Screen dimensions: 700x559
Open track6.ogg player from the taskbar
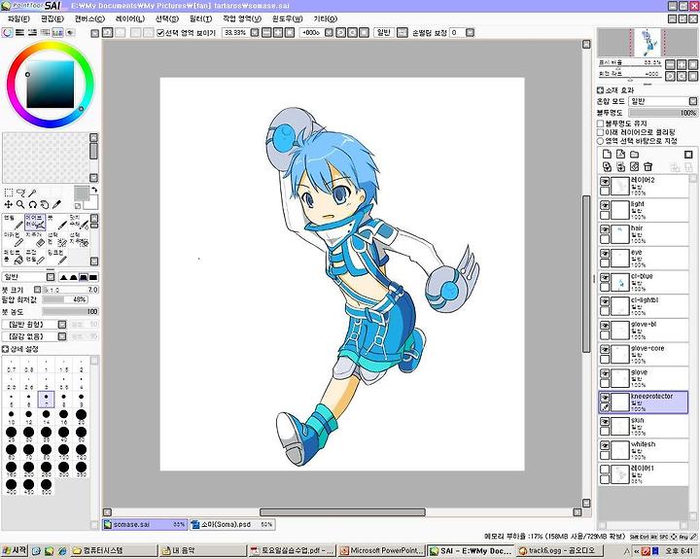pos(559,550)
